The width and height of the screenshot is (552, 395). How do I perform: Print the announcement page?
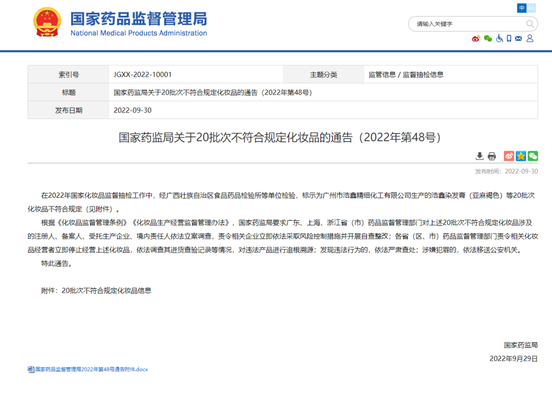point(491,156)
